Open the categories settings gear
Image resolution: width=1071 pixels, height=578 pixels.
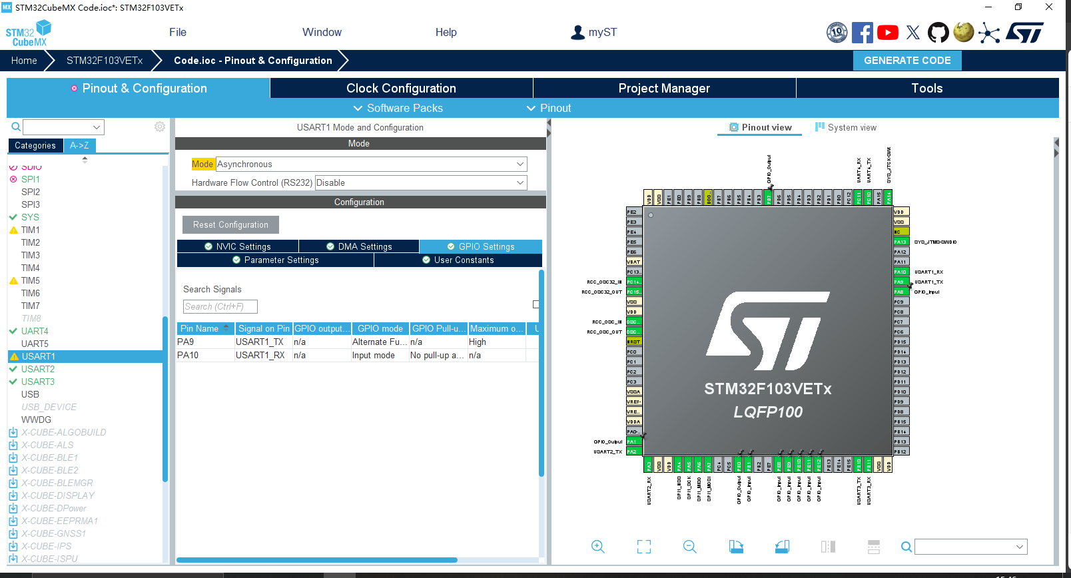pyautogui.click(x=160, y=127)
